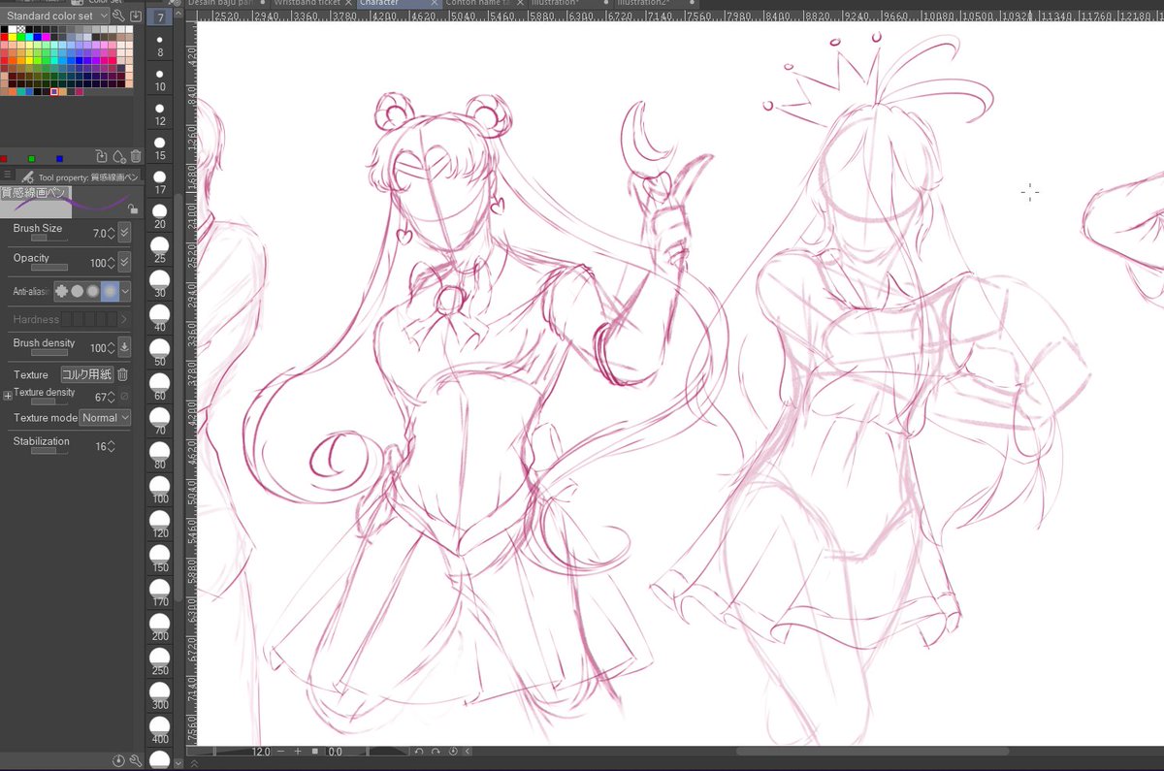Select brush size preset 17
Image resolution: width=1164 pixels, height=771 pixels.
pyautogui.click(x=160, y=182)
